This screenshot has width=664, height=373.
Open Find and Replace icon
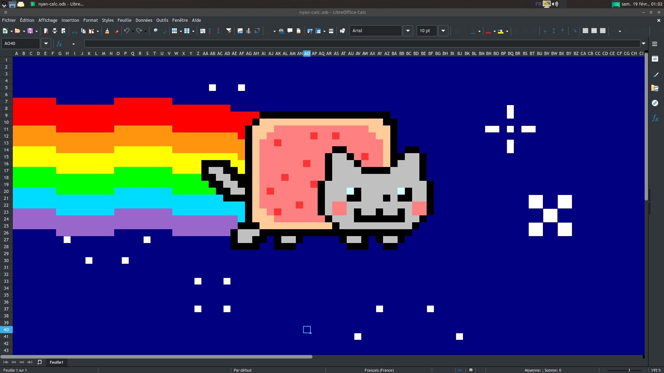point(156,31)
